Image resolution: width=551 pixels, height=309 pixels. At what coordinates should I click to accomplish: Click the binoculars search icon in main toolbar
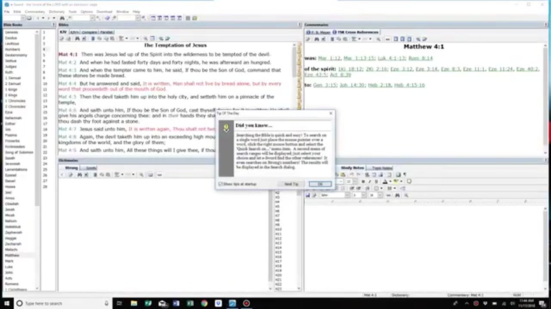point(62,18)
